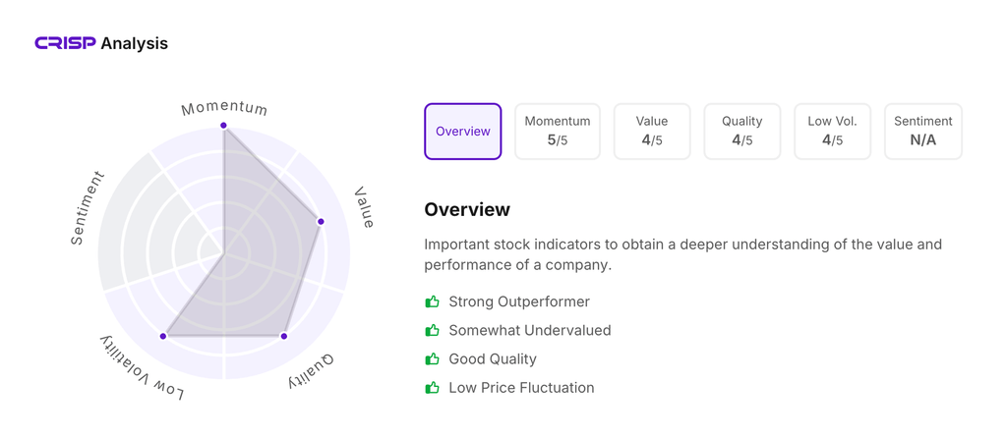1007x437 pixels.
Task: Click the Sentiment axis label on radar chart
Action: point(88,207)
